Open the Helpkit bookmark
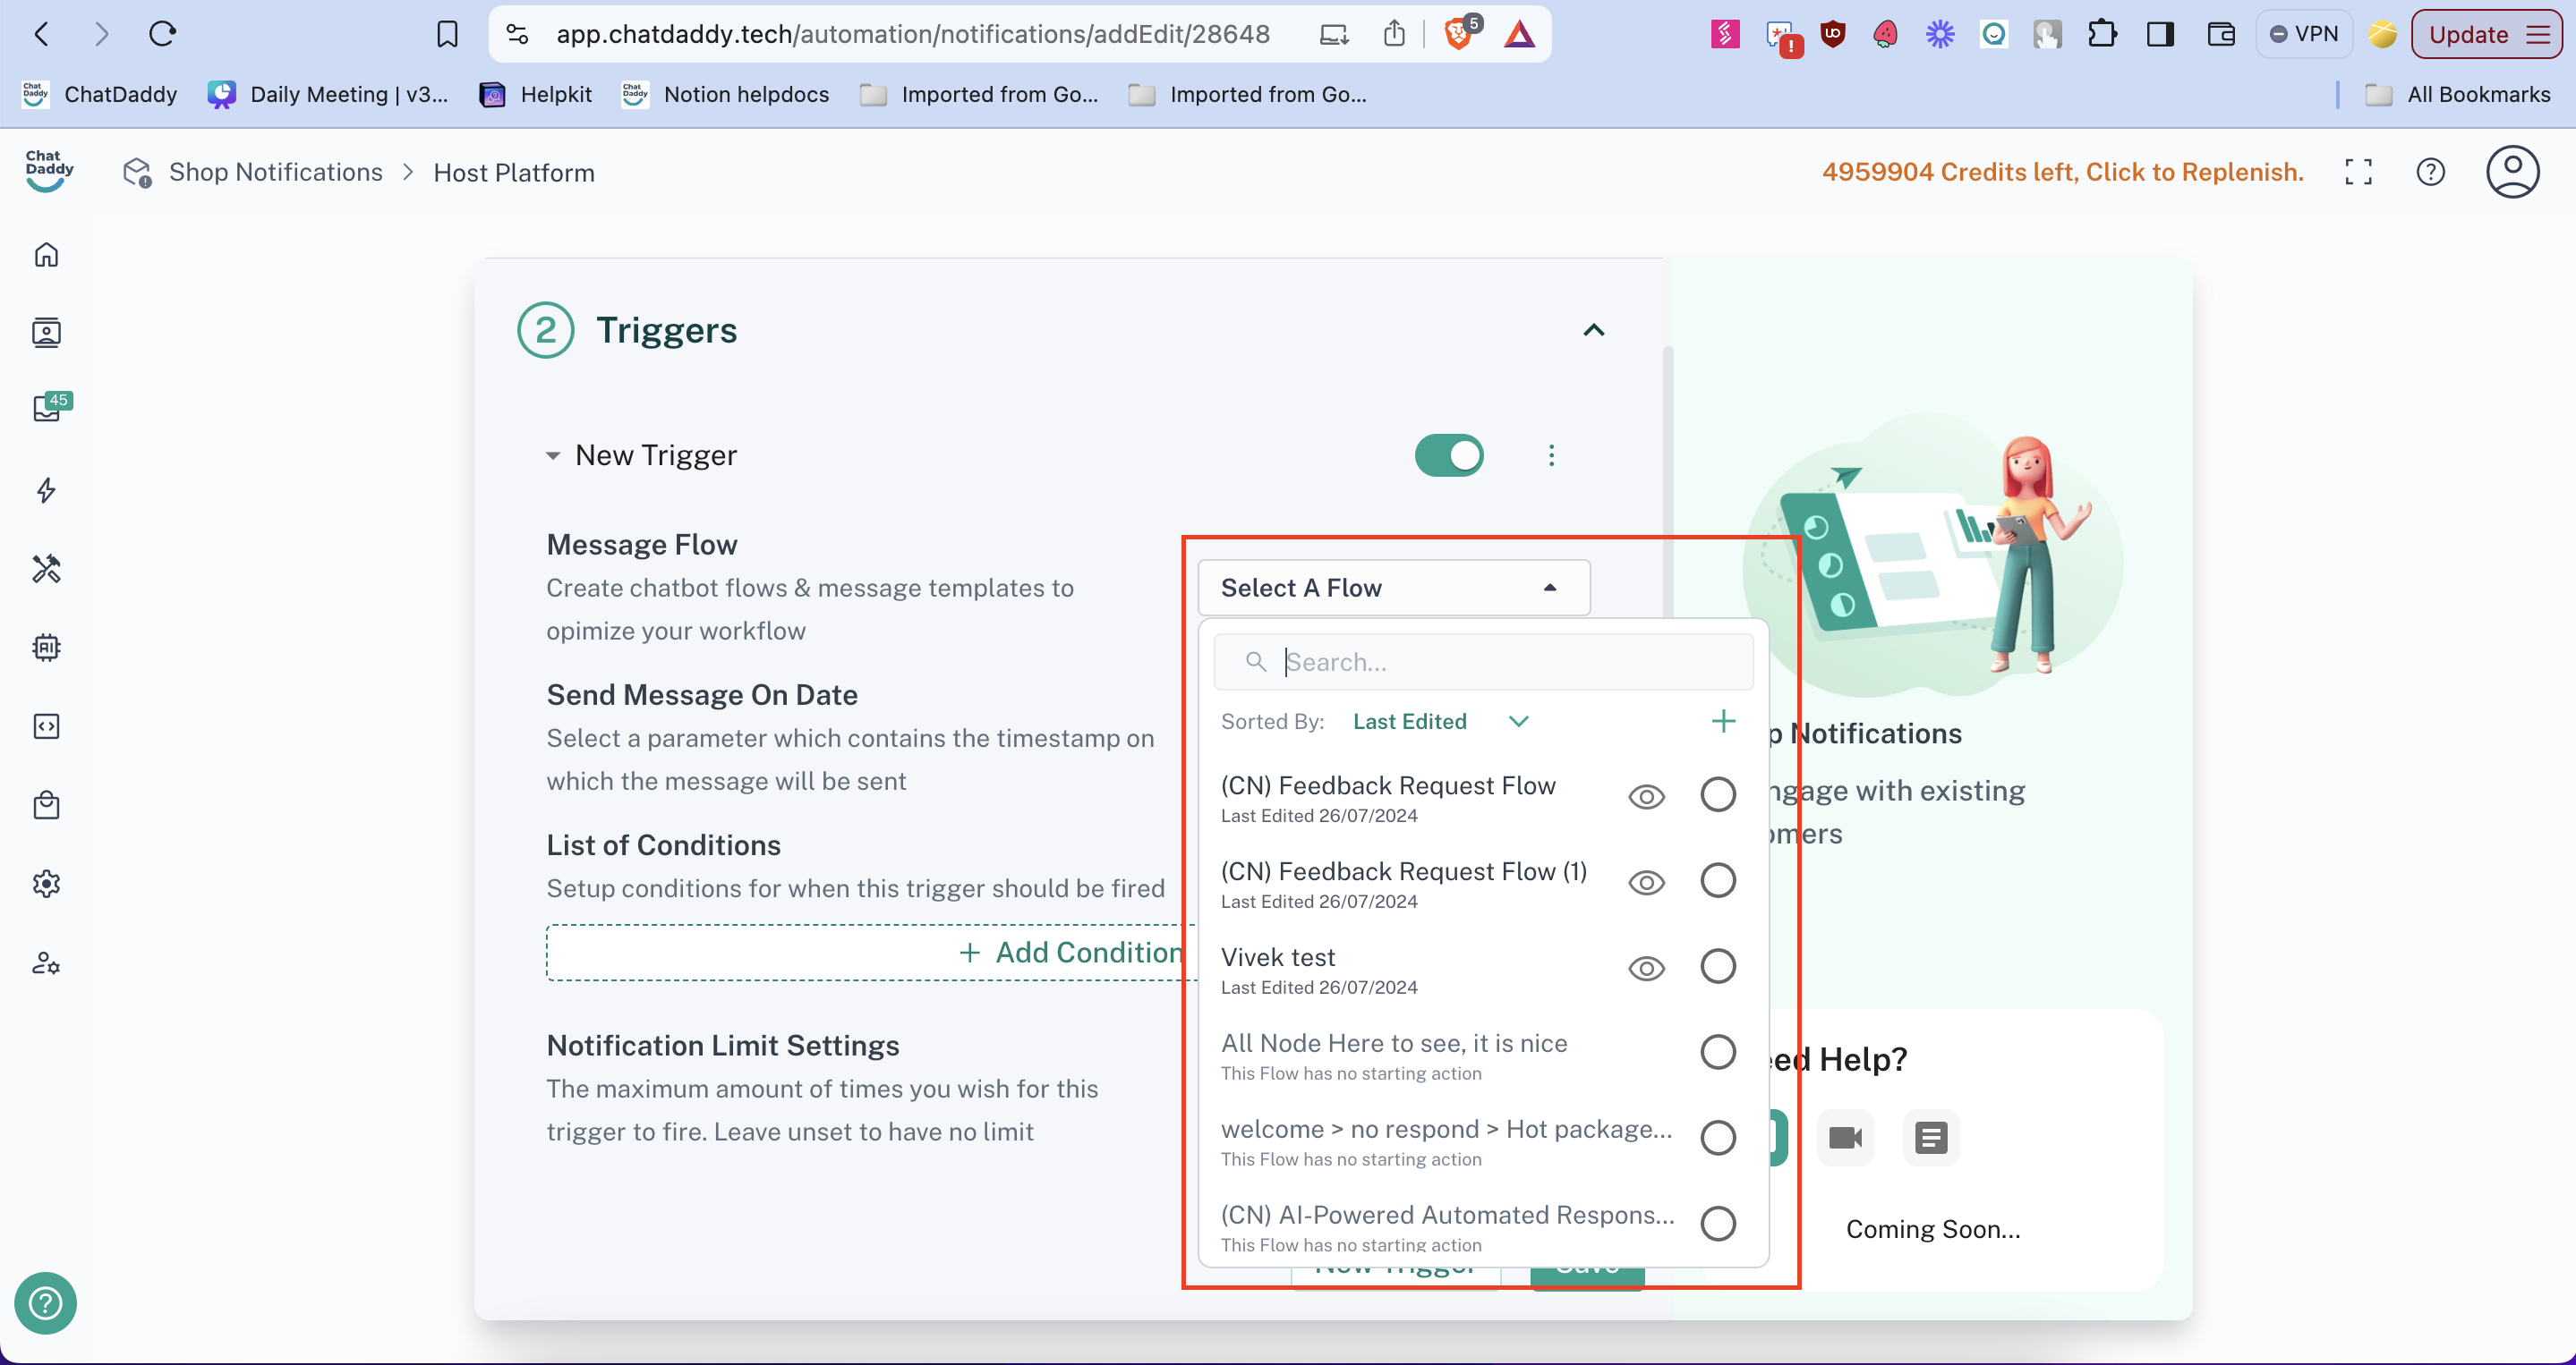The width and height of the screenshot is (2576, 1365). (x=536, y=94)
